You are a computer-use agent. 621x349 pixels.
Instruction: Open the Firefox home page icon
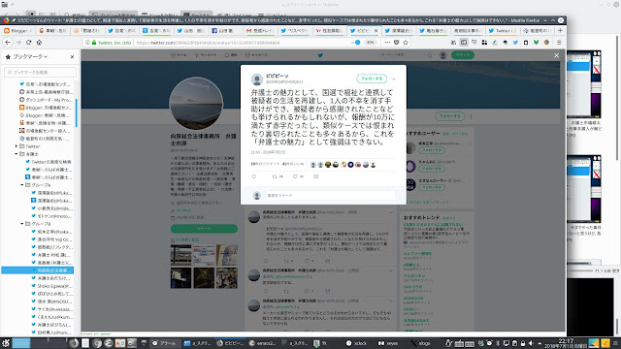click(x=39, y=43)
